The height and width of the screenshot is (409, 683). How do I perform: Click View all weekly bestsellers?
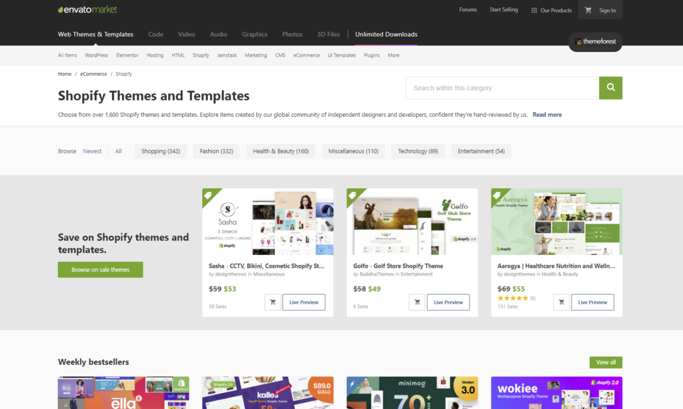click(x=605, y=362)
